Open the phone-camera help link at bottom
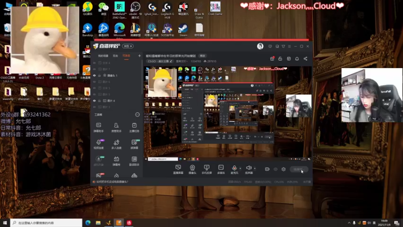403x227 pixels. click(112, 182)
